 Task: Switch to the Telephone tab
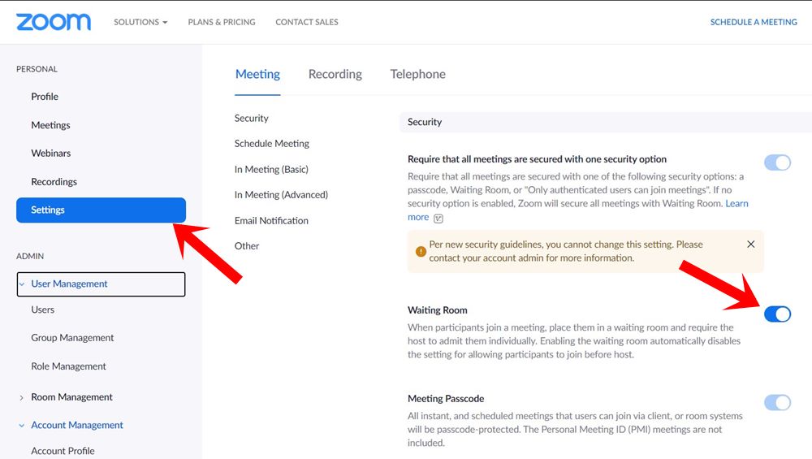point(417,74)
